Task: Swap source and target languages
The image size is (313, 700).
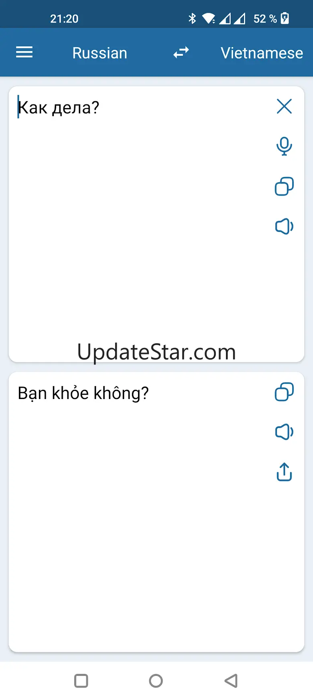Action: click(x=181, y=52)
